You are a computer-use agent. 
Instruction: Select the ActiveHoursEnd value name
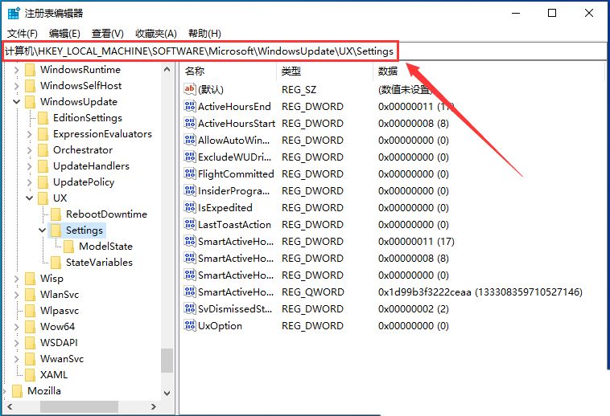[234, 106]
